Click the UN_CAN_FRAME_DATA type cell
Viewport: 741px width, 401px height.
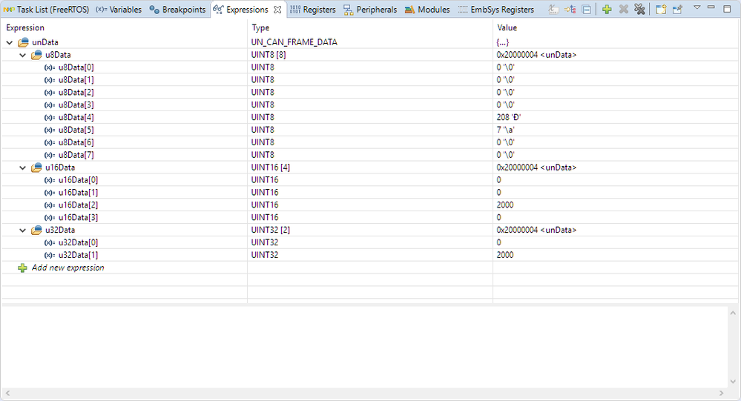294,42
